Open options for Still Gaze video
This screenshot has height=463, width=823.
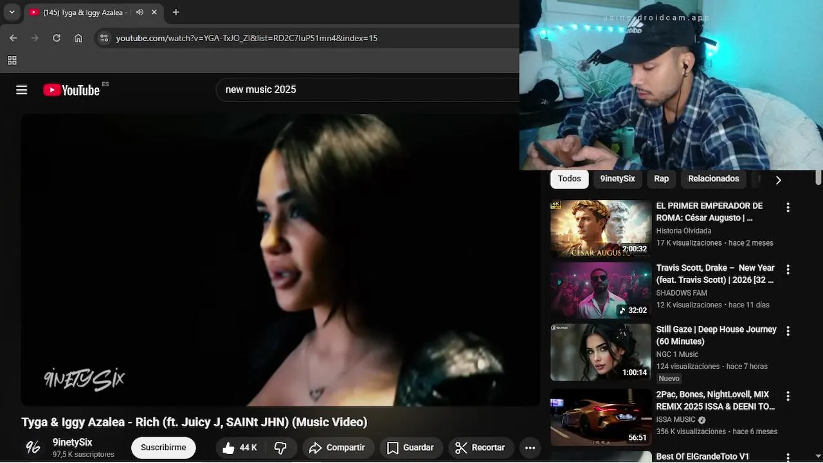coord(788,331)
